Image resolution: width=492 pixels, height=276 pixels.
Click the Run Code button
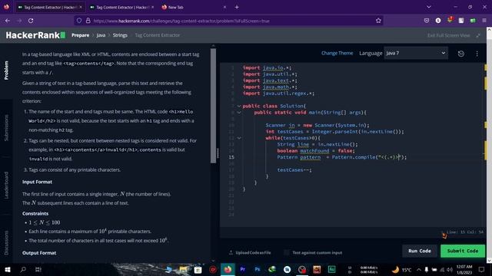pyautogui.click(x=420, y=251)
